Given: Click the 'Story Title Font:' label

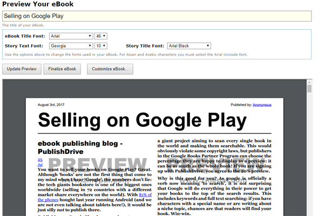Looking at the screenshot, I should [x=145, y=46].
